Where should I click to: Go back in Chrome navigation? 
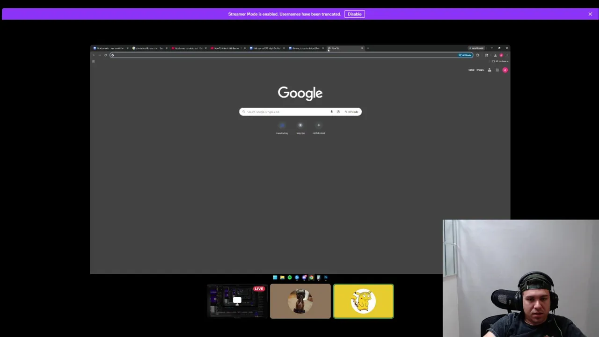pos(93,55)
